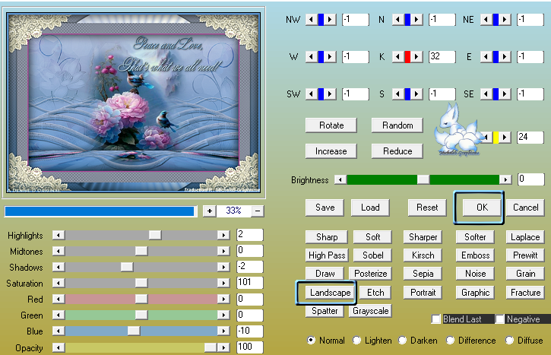Select the Lighten blend mode
Image resolution: width=551 pixels, height=355 pixels.
click(x=356, y=341)
